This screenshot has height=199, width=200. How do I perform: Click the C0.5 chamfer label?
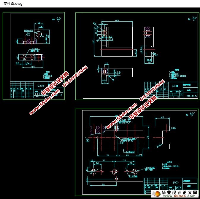coord(173,128)
